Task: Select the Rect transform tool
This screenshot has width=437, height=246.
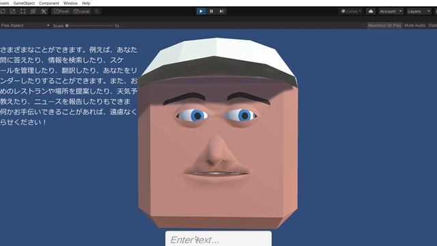Action: (23, 12)
